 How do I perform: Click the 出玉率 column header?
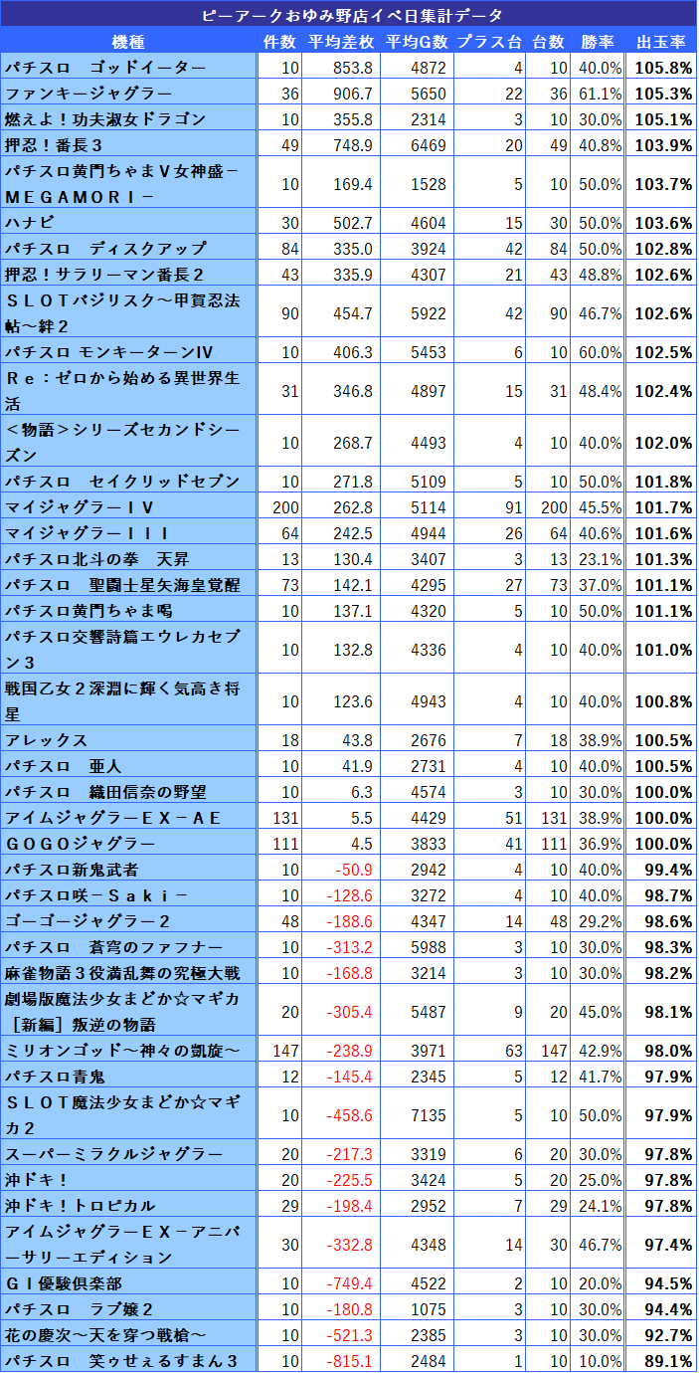pos(661,42)
